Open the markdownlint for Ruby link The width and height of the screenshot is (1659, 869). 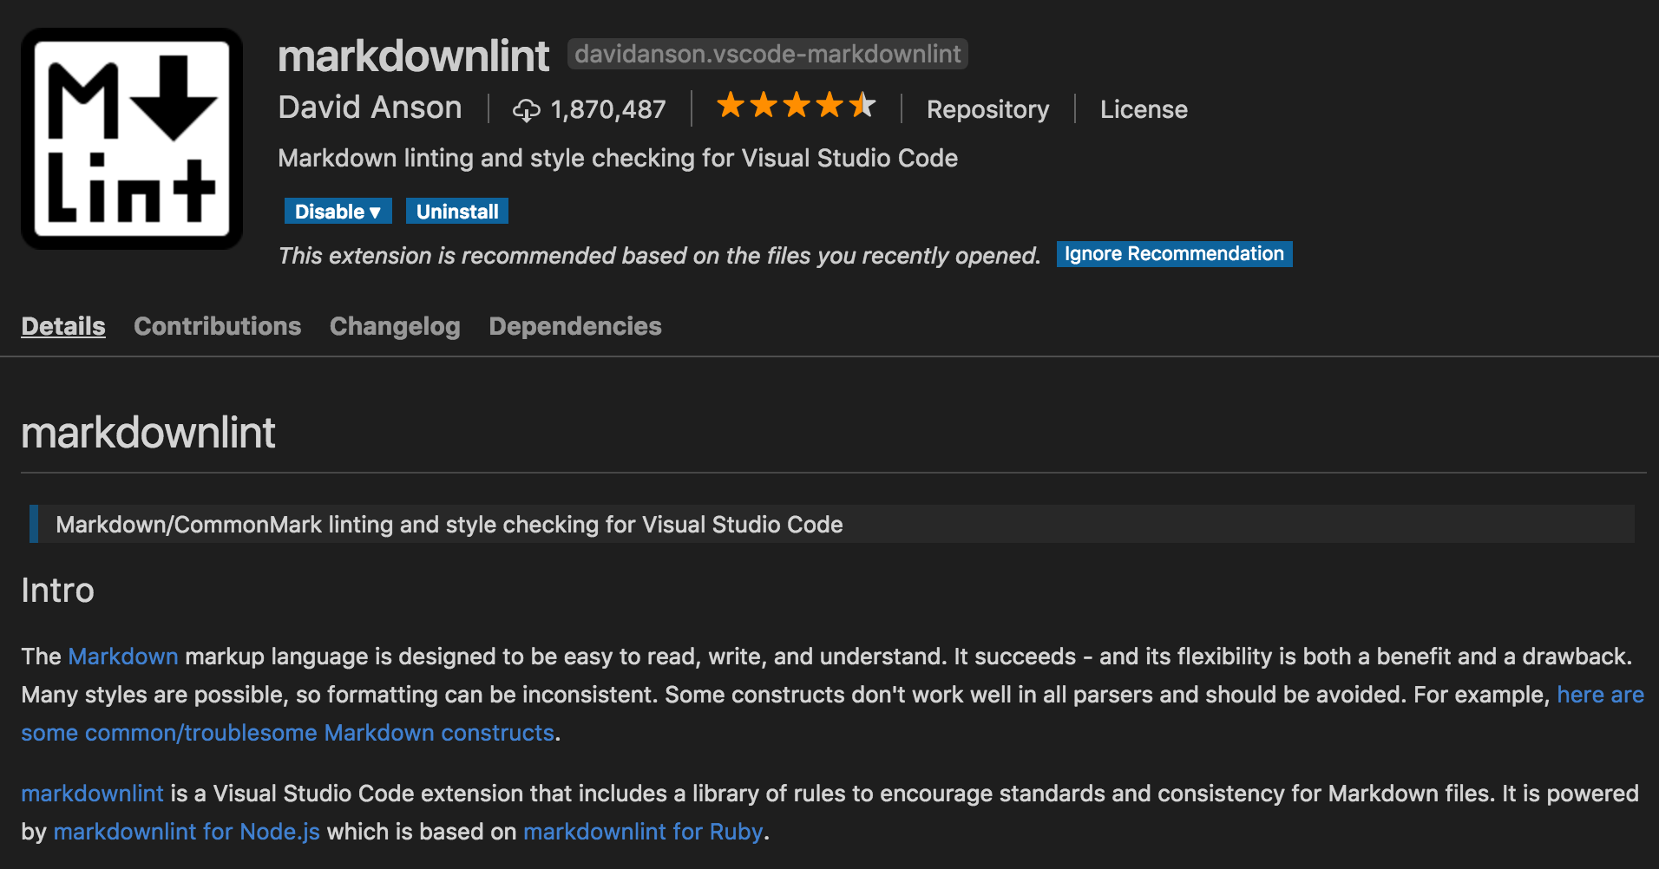tap(643, 832)
